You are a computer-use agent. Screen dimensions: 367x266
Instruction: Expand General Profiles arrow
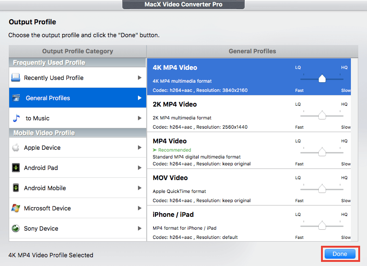(x=139, y=98)
